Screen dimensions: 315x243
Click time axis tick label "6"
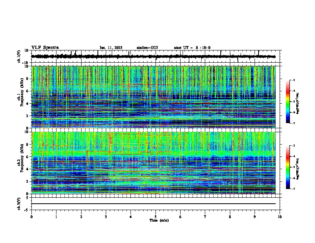(181, 217)
